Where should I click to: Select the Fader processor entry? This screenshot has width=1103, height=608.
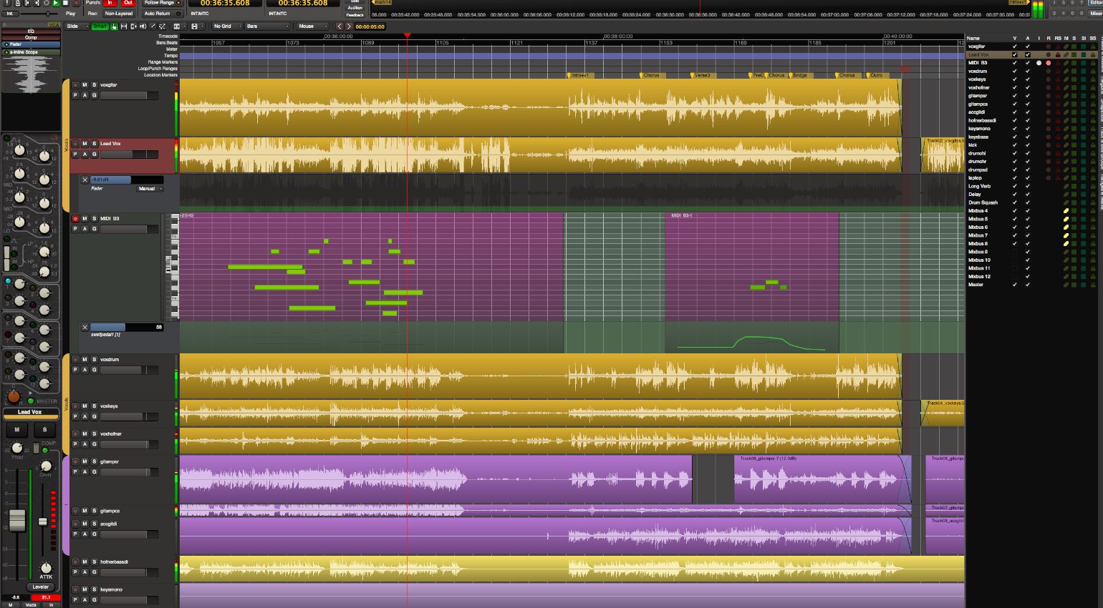tap(31, 44)
